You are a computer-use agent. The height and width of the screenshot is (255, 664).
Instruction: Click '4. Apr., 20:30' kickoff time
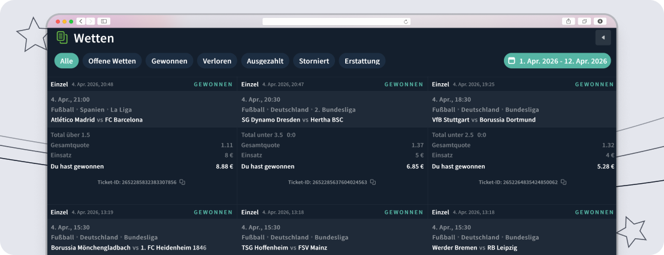(x=261, y=100)
